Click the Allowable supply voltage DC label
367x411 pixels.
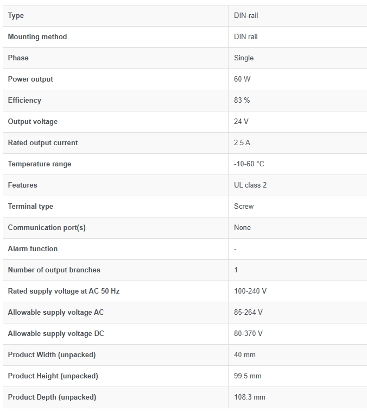(56, 334)
